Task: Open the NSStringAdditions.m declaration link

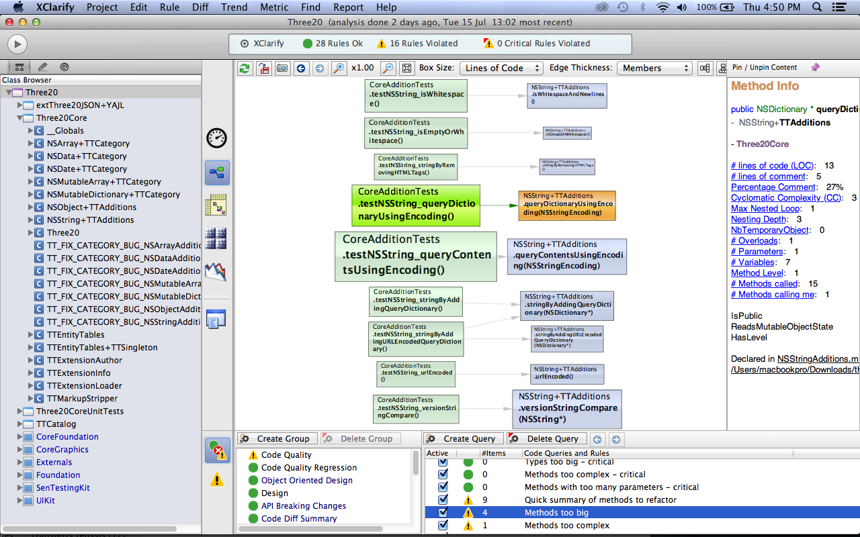Action: pos(818,359)
